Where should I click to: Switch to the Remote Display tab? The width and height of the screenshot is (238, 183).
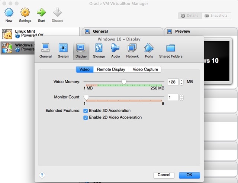pyautogui.click(x=111, y=69)
